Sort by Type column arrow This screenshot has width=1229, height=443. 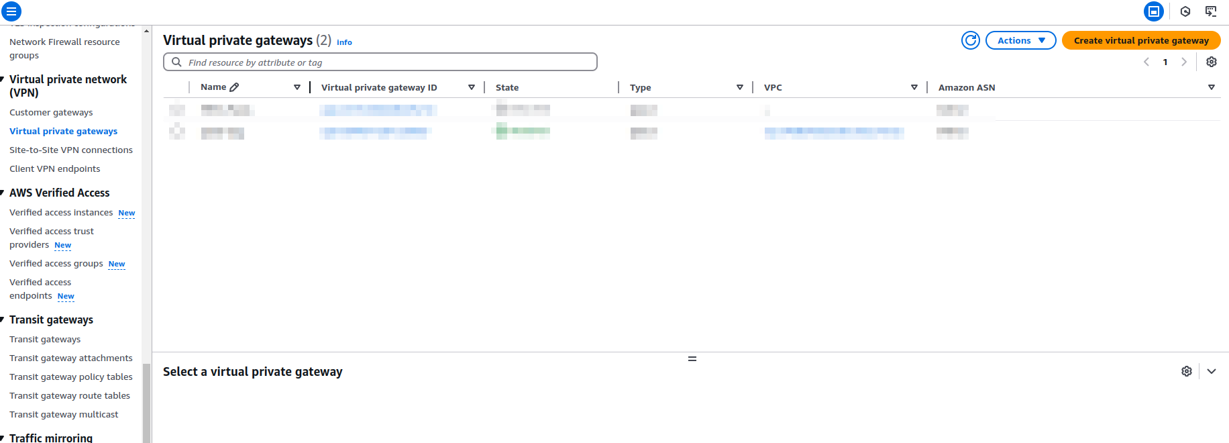pos(740,87)
